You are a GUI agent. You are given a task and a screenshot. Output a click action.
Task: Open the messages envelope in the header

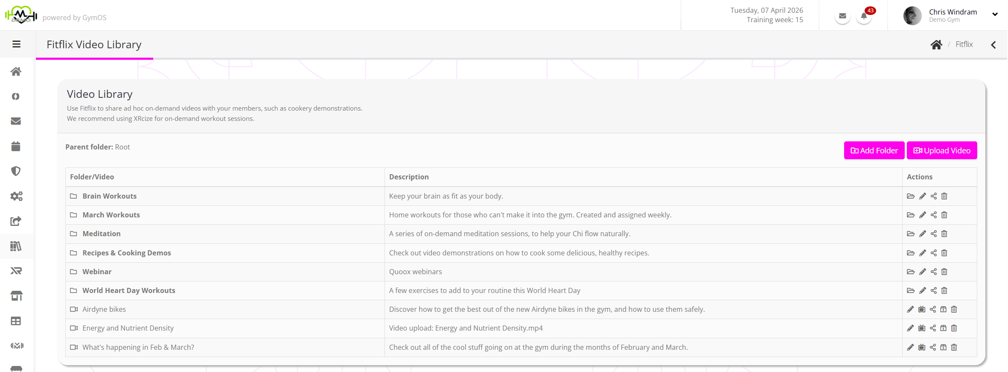842,16
